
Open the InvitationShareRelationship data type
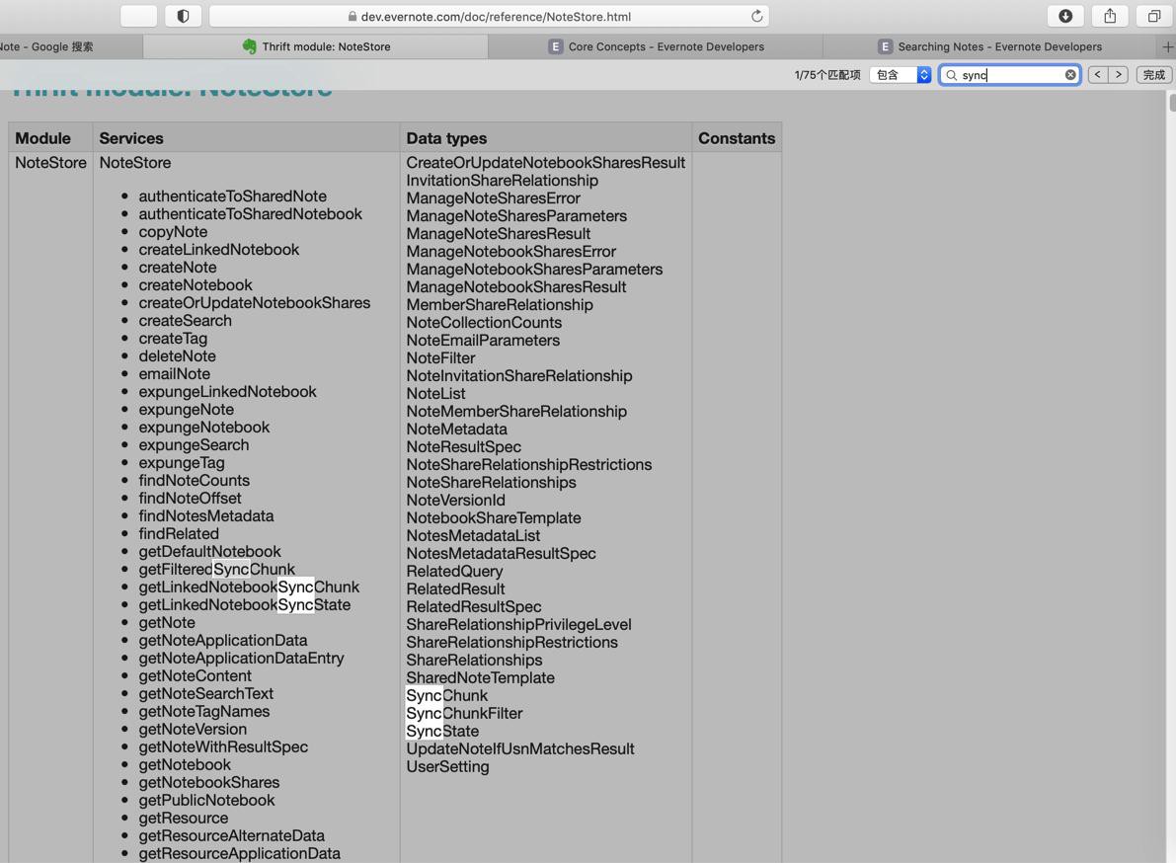[x=502, y=181]
